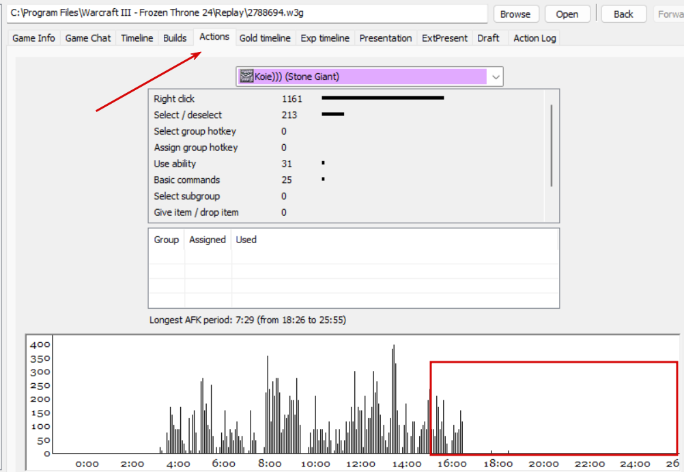
Task: Open the Presentation tab
Action: point(386,38)
